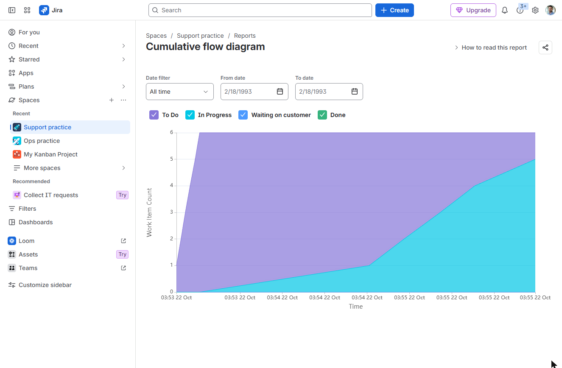The height and width of the screenshot is (368, 562).
Task: Open the settings gear icon
Action: tap(535, 10)
